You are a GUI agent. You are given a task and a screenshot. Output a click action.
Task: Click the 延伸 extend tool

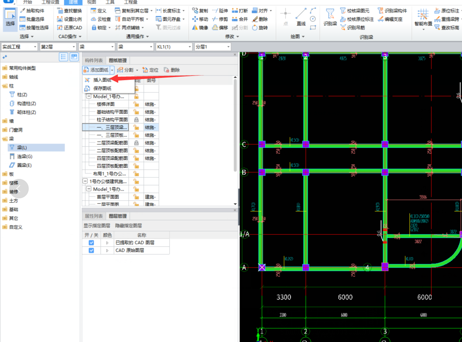click(220, 10)
